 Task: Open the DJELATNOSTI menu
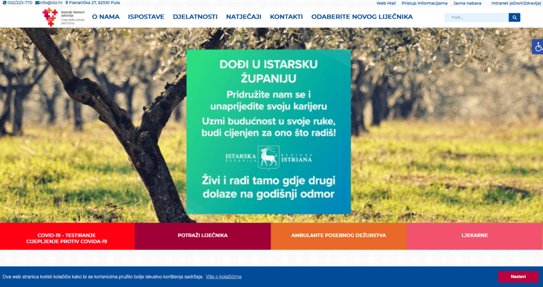coord(195,16)
